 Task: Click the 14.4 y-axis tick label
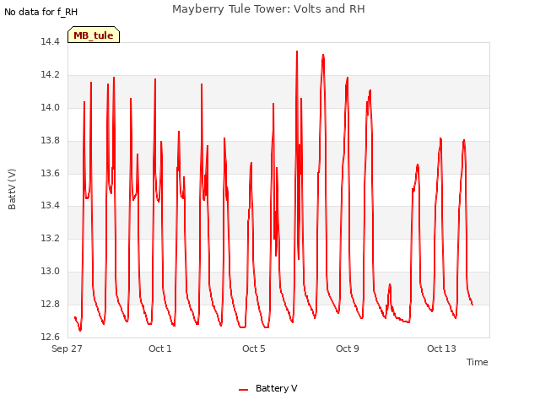(x=50, y=41)
